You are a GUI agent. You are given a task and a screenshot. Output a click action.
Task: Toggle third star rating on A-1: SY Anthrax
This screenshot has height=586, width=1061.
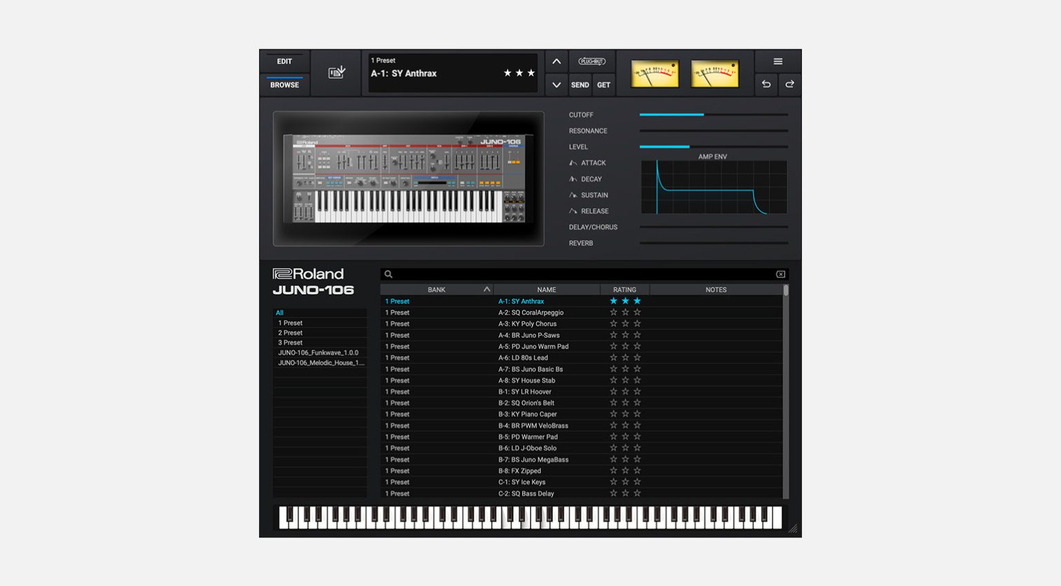pos(637,301)
